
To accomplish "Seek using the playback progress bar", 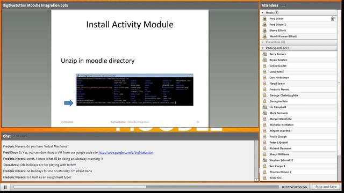I will [x=146, y=187].
